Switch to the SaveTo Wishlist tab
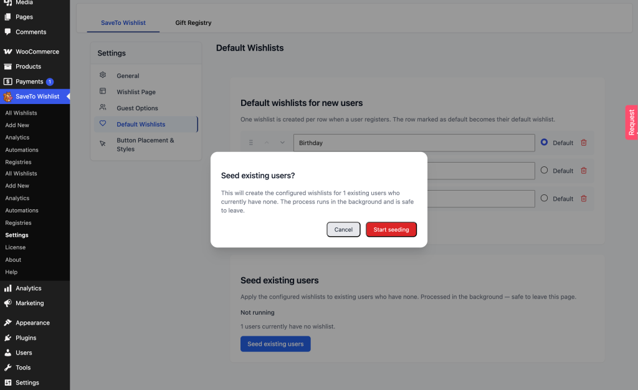638x390 pixels. (x=123, y=23)
